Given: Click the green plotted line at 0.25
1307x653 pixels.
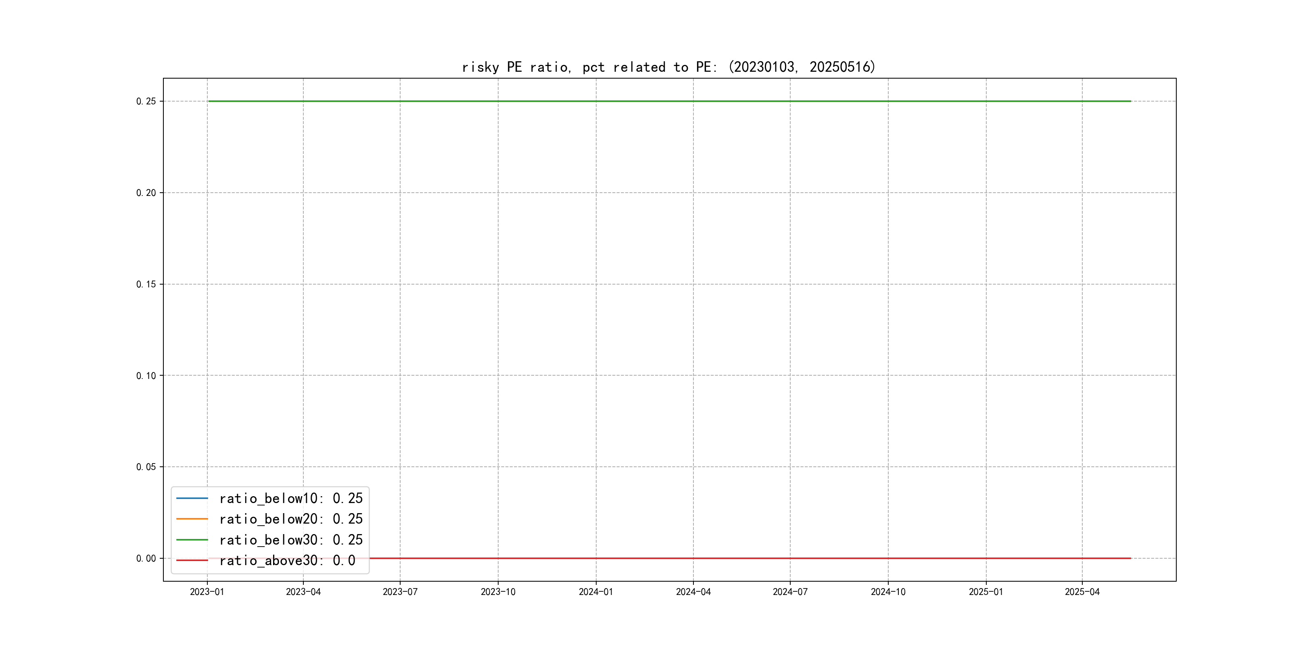Looking at the screenshot, I should (x=660, y=102).
